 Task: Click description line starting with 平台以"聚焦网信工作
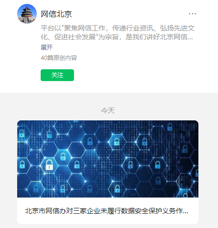118,28
